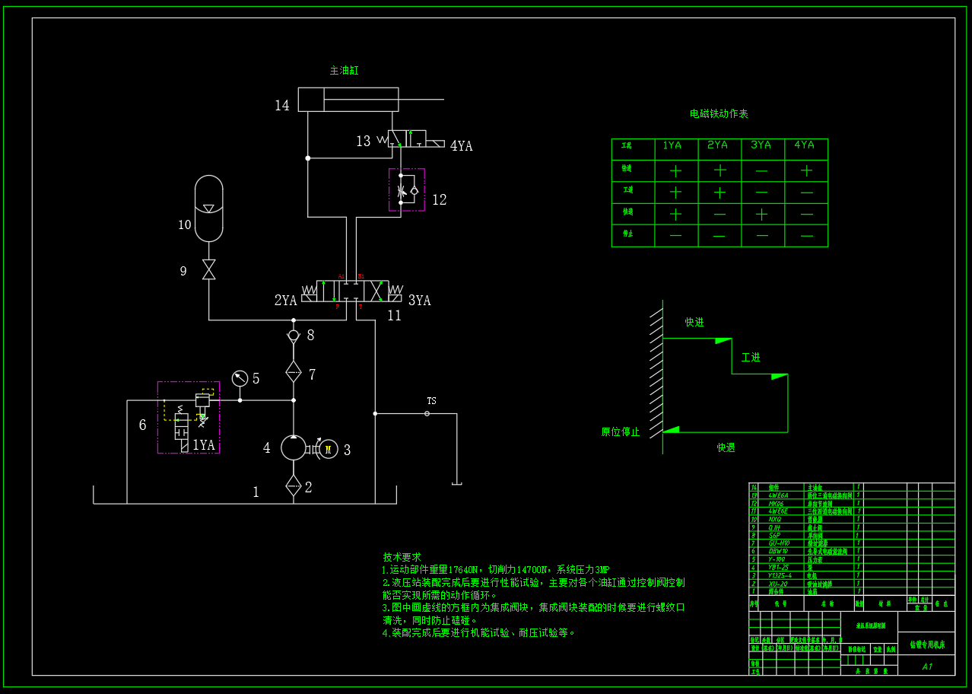Click the 快进 label in cycle diagram
The height and width of the screenshot is (694, 972).
click(x=694, y=322)
